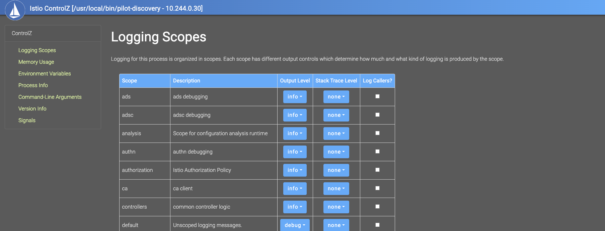The height and width of the screenshot is (231, 605).
Task: Select the 'adsc debugging' description cell
Action: click(224, 115)
